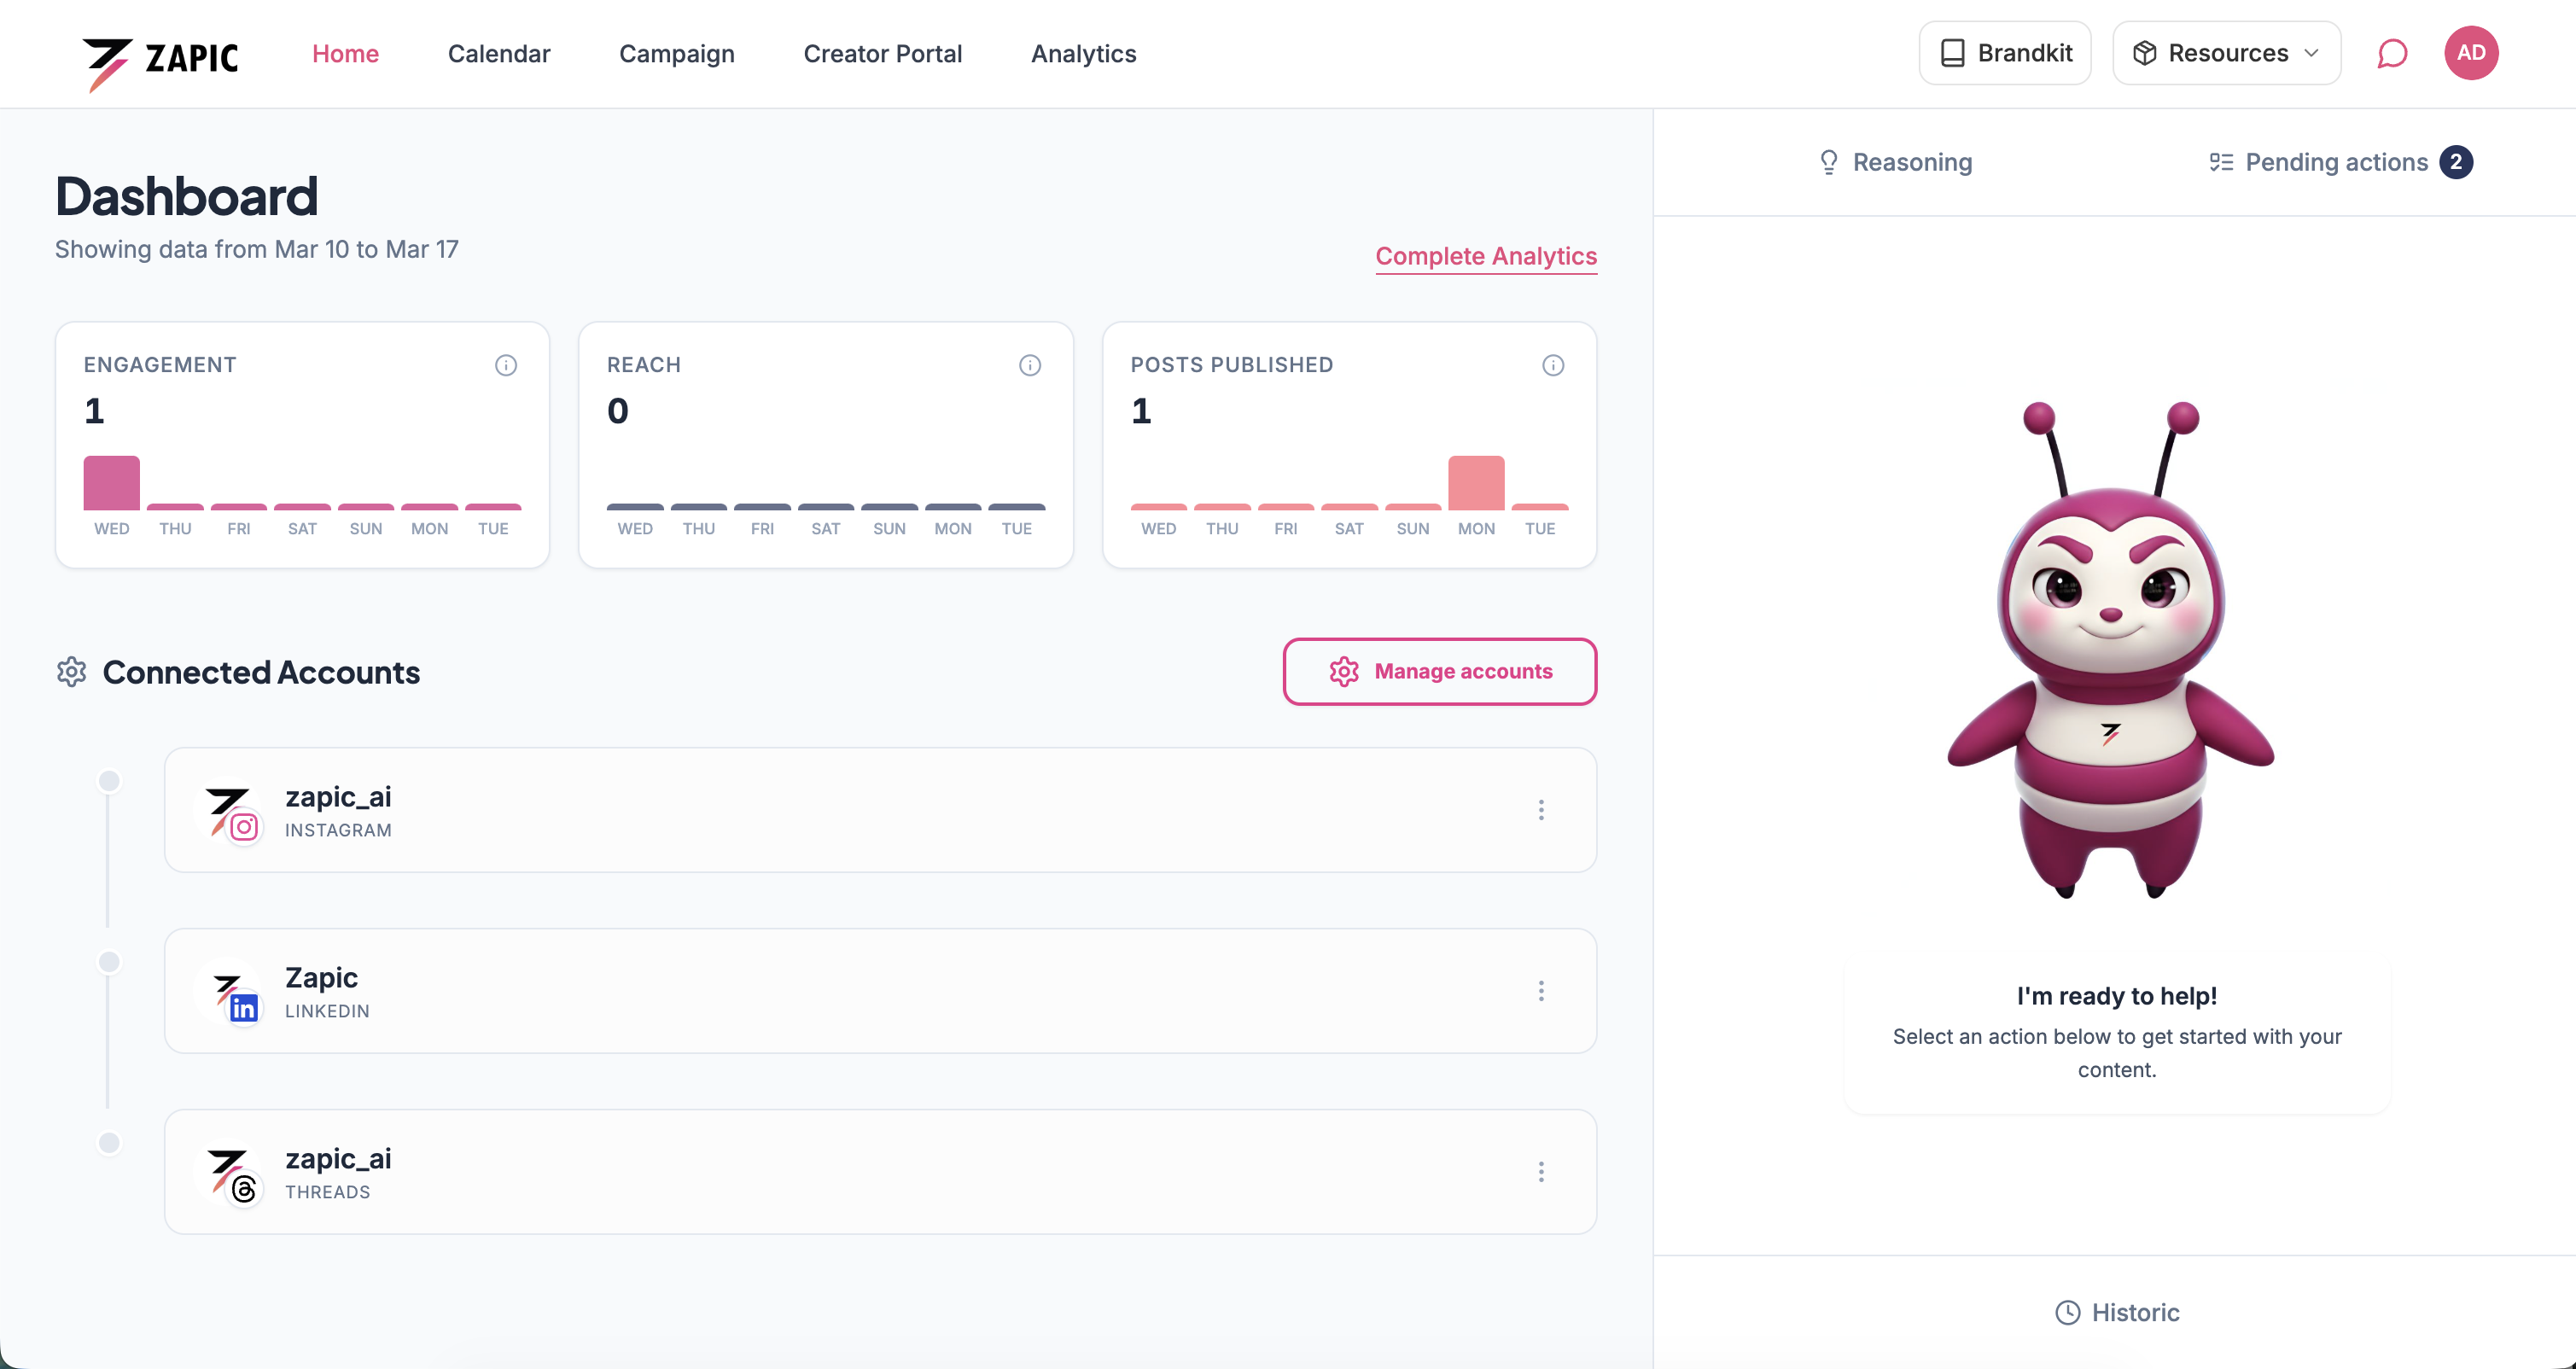Switch to the Pending actions tab

(x=2339, y=162)
